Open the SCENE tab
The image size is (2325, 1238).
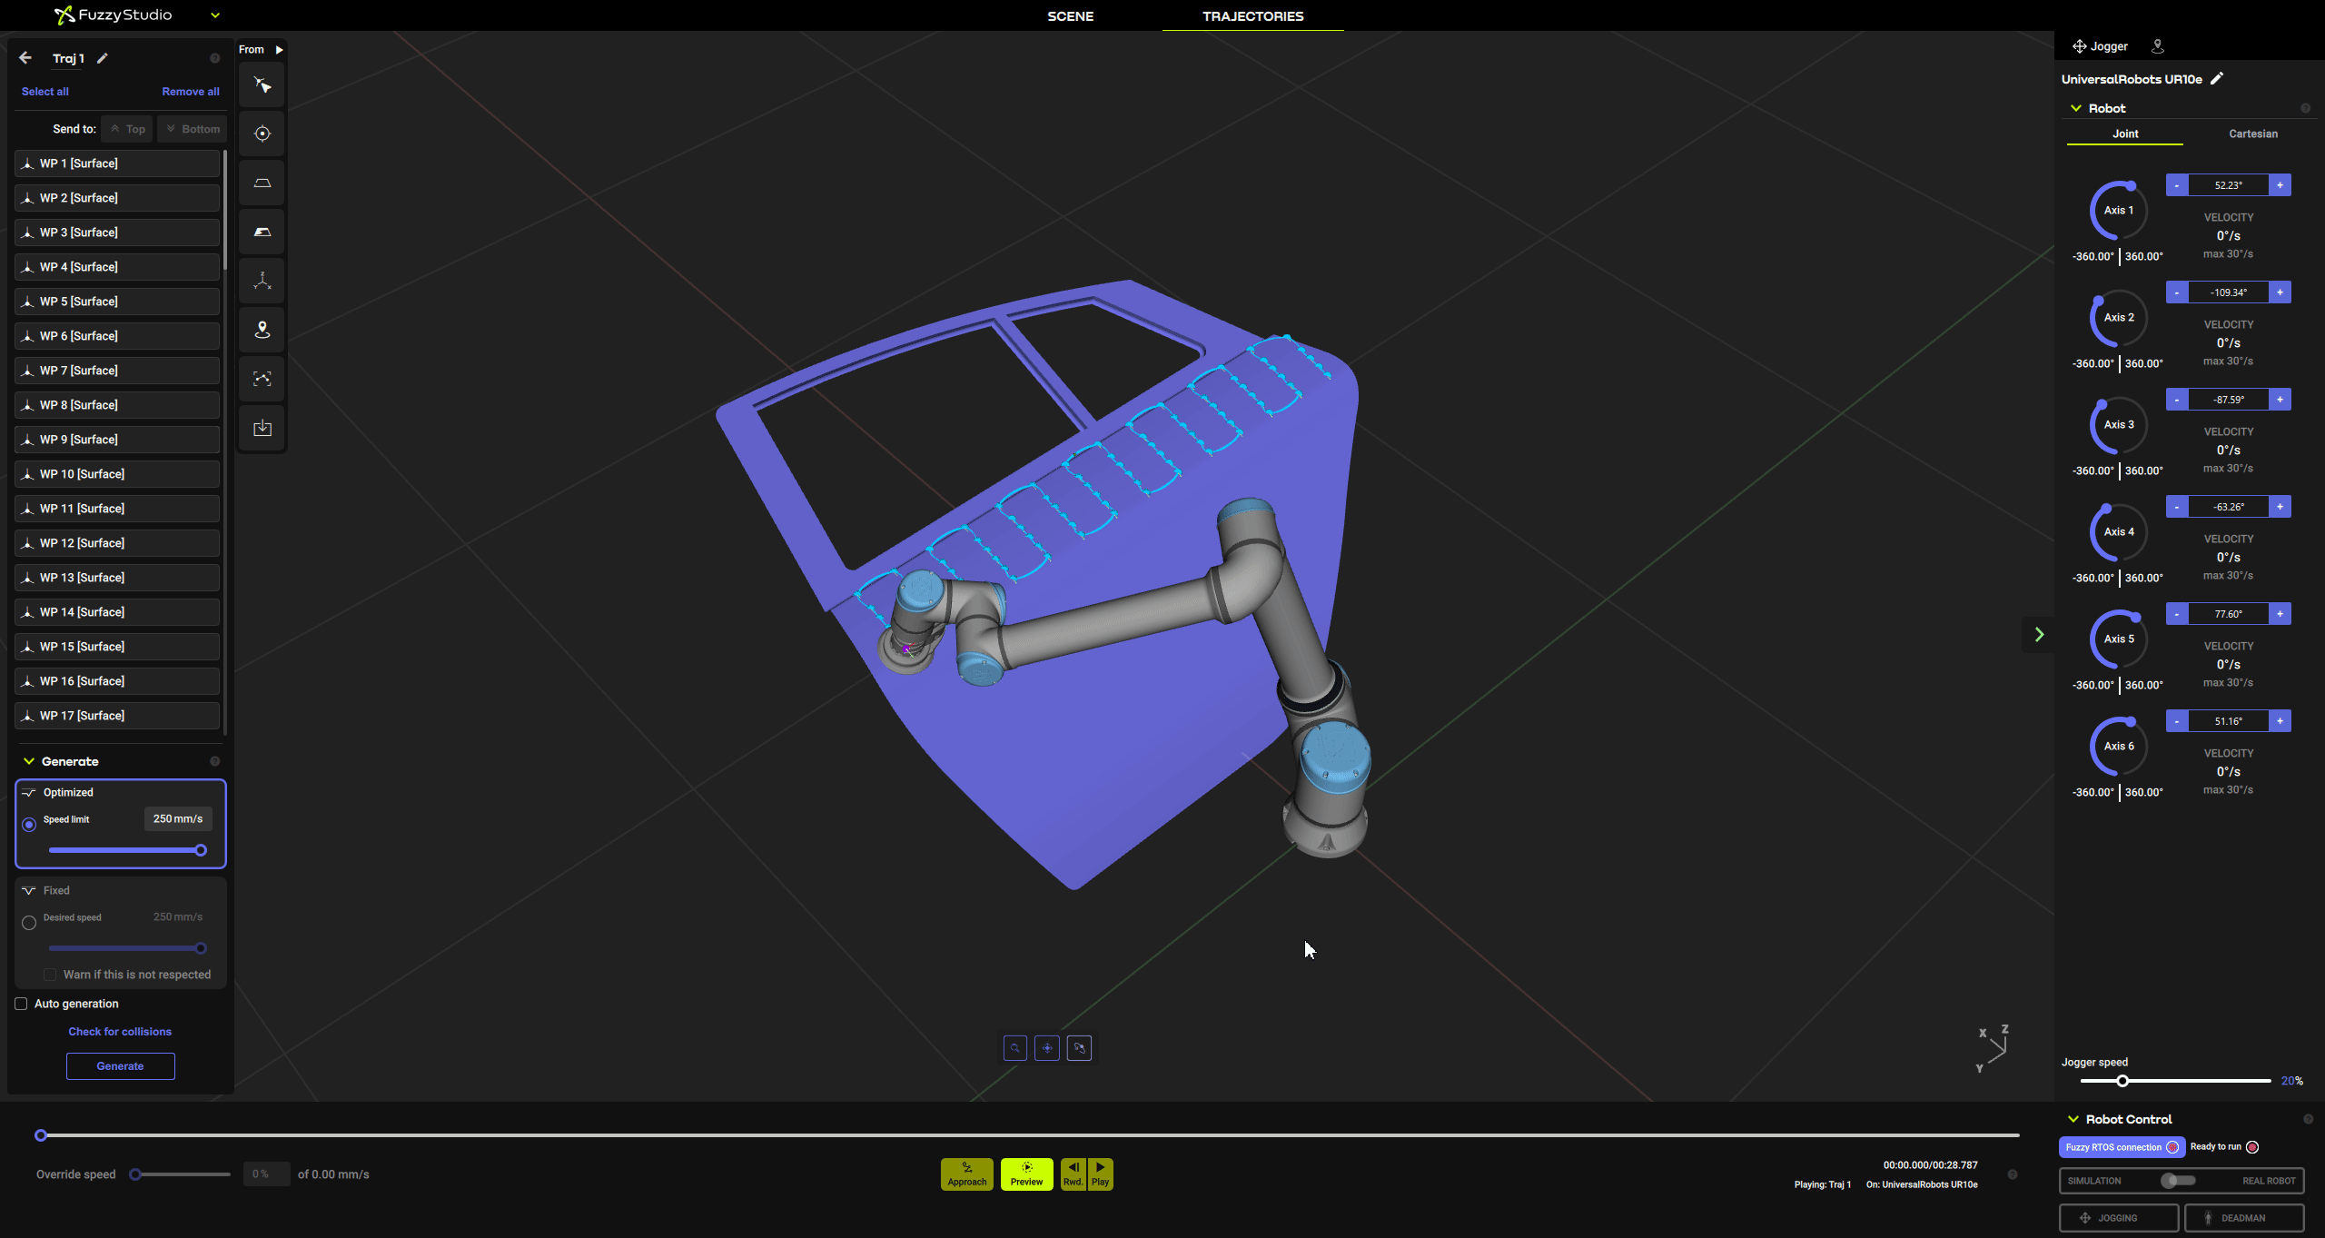[1070, 16]
